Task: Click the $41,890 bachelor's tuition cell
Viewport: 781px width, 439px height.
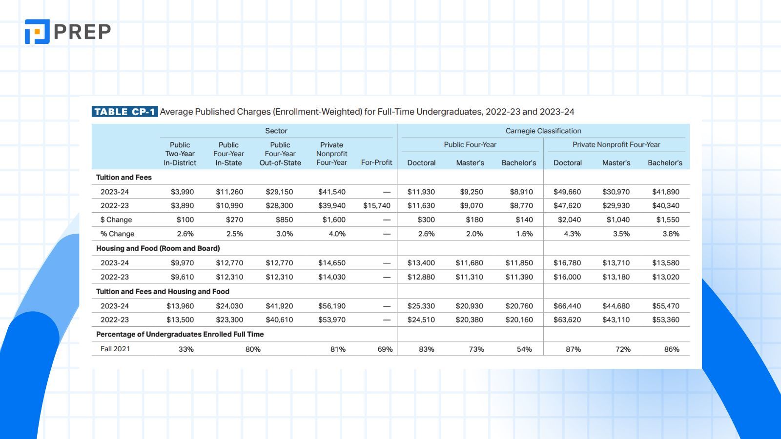Action: 666,192
